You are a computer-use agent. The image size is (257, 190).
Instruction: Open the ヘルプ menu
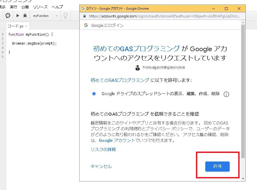[x=57, y=7]
